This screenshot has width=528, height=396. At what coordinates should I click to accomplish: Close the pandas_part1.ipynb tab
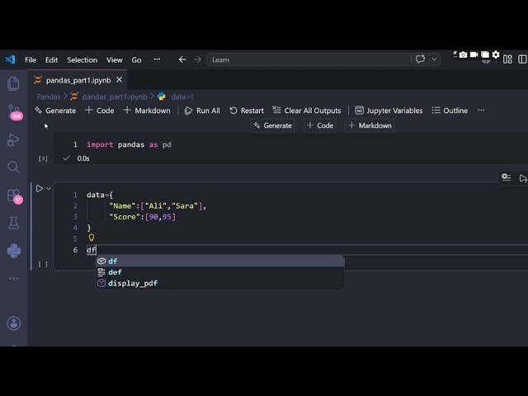coord(119,80)
